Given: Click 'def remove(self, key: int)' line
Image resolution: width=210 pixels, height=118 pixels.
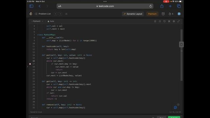Looking at the screenshot, I should tap(62, 105).
